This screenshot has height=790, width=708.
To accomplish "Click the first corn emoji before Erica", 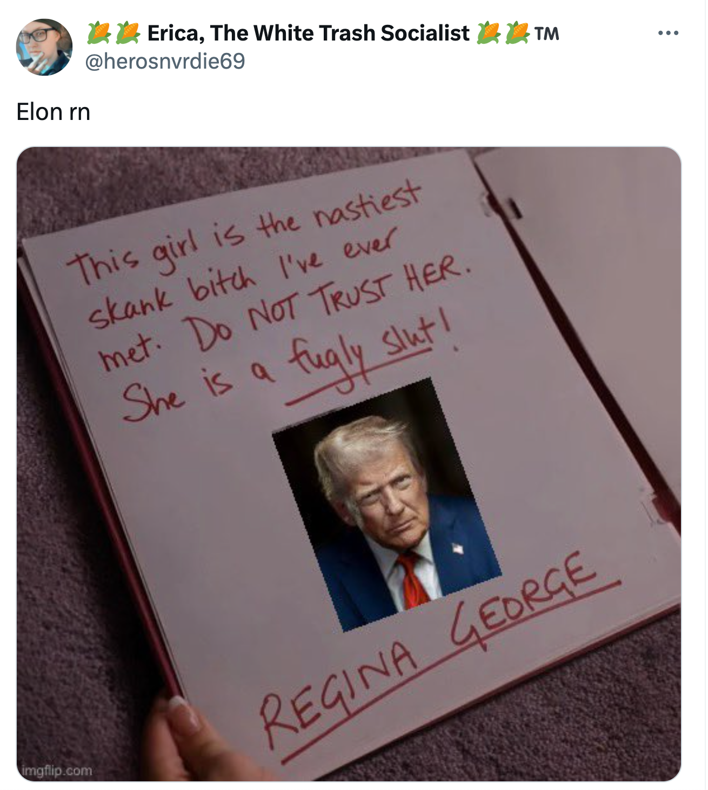I will pos(99,33).
